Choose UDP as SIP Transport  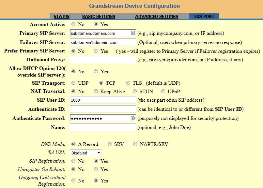pos(73,83)
